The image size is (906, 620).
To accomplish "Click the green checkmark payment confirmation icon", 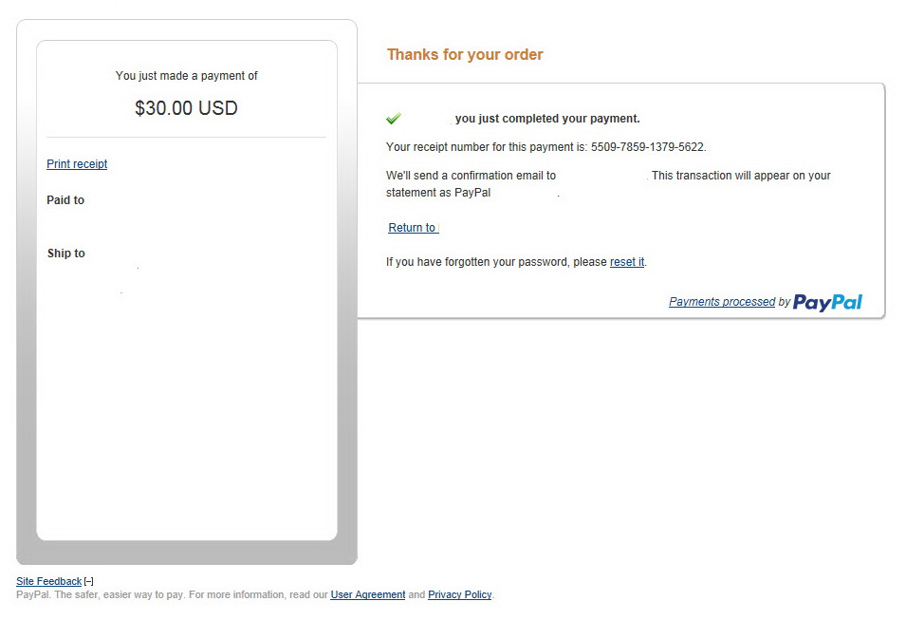I will click(394, 118).
